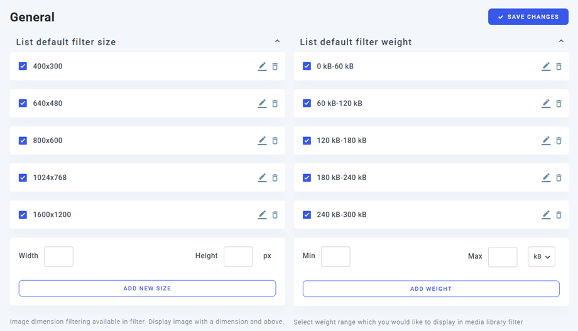Focus the Min weight input field
Viewport: 578px width, 331px height.
tap(335, 256)
